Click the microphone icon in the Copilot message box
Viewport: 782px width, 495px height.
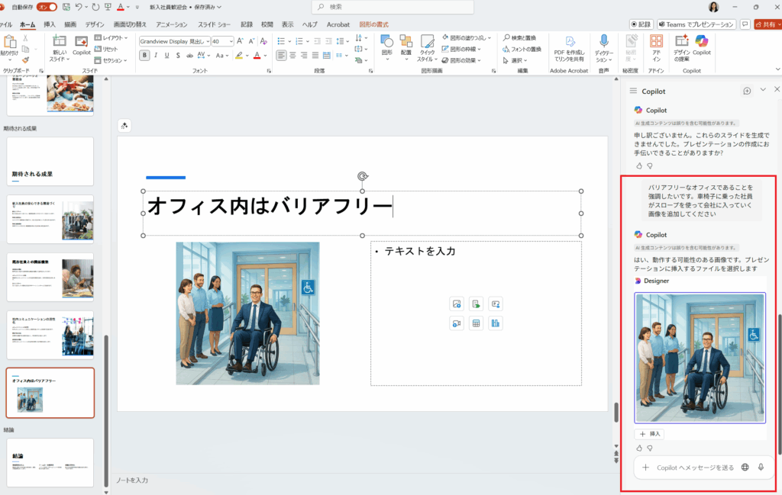pyautogui.click(x=761, y=468)
